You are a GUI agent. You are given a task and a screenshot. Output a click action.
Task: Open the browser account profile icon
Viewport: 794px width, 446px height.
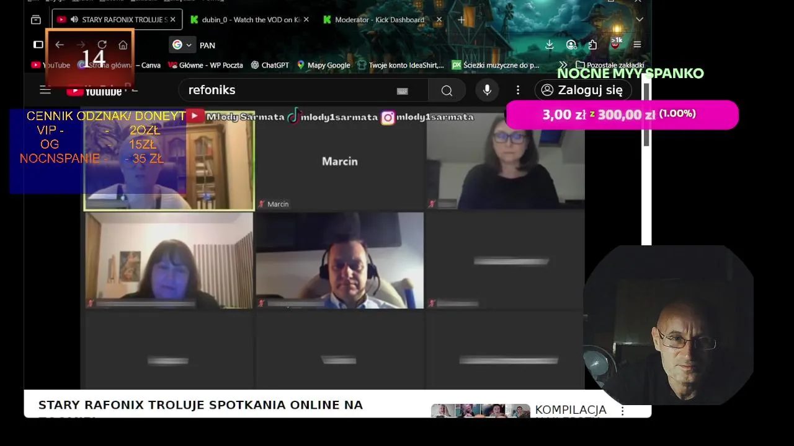click(x=571, y=45)
